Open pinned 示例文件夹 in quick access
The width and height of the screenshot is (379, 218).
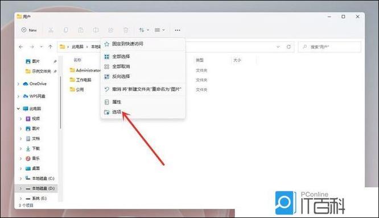click(38, 71)
